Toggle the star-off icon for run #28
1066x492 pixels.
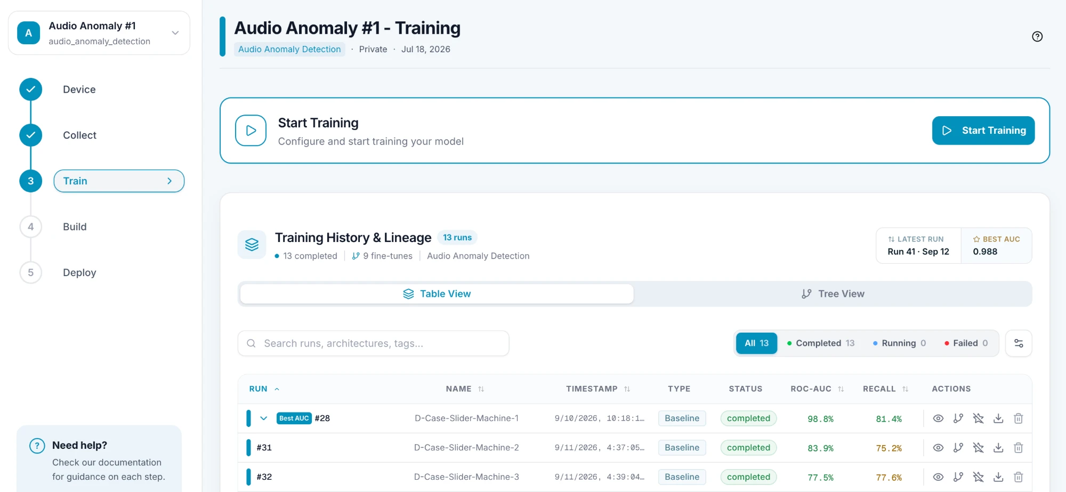(978, 418)
